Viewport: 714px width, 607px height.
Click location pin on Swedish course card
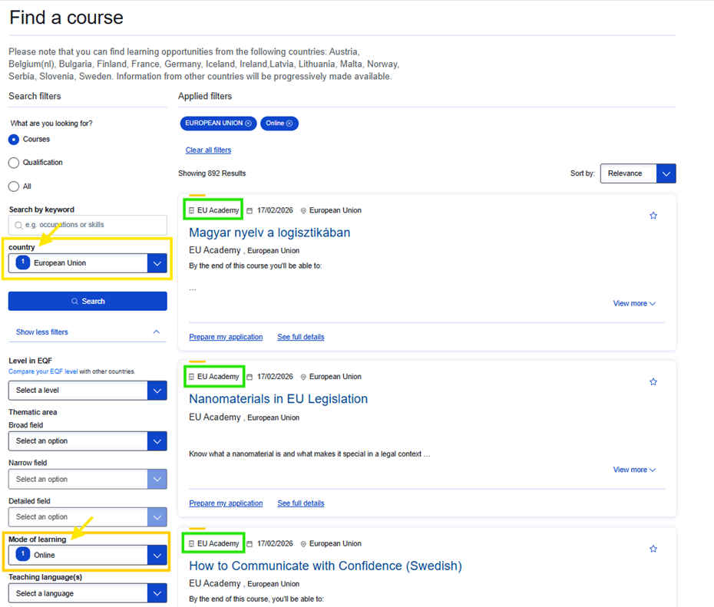(x=303, y=544)
